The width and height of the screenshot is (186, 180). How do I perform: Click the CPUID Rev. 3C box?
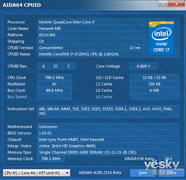(56, 66)
